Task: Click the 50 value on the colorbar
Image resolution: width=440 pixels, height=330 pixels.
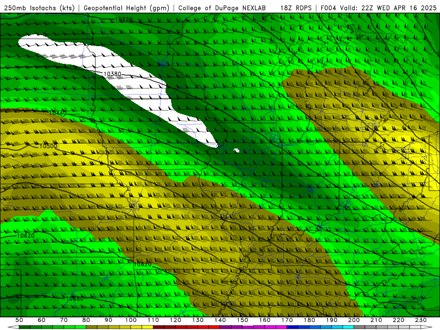Action: click(x=19, y=320)
